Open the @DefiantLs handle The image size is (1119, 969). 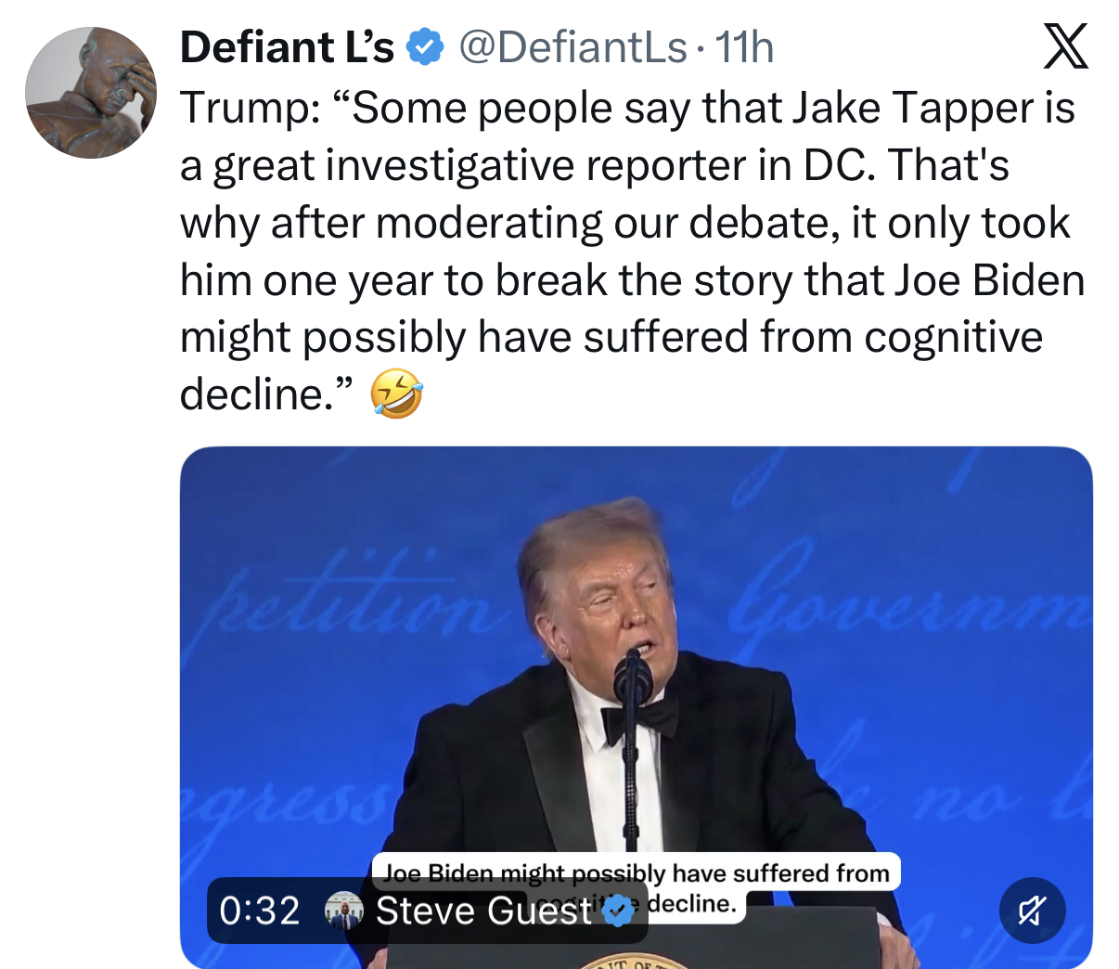(572, 46)
